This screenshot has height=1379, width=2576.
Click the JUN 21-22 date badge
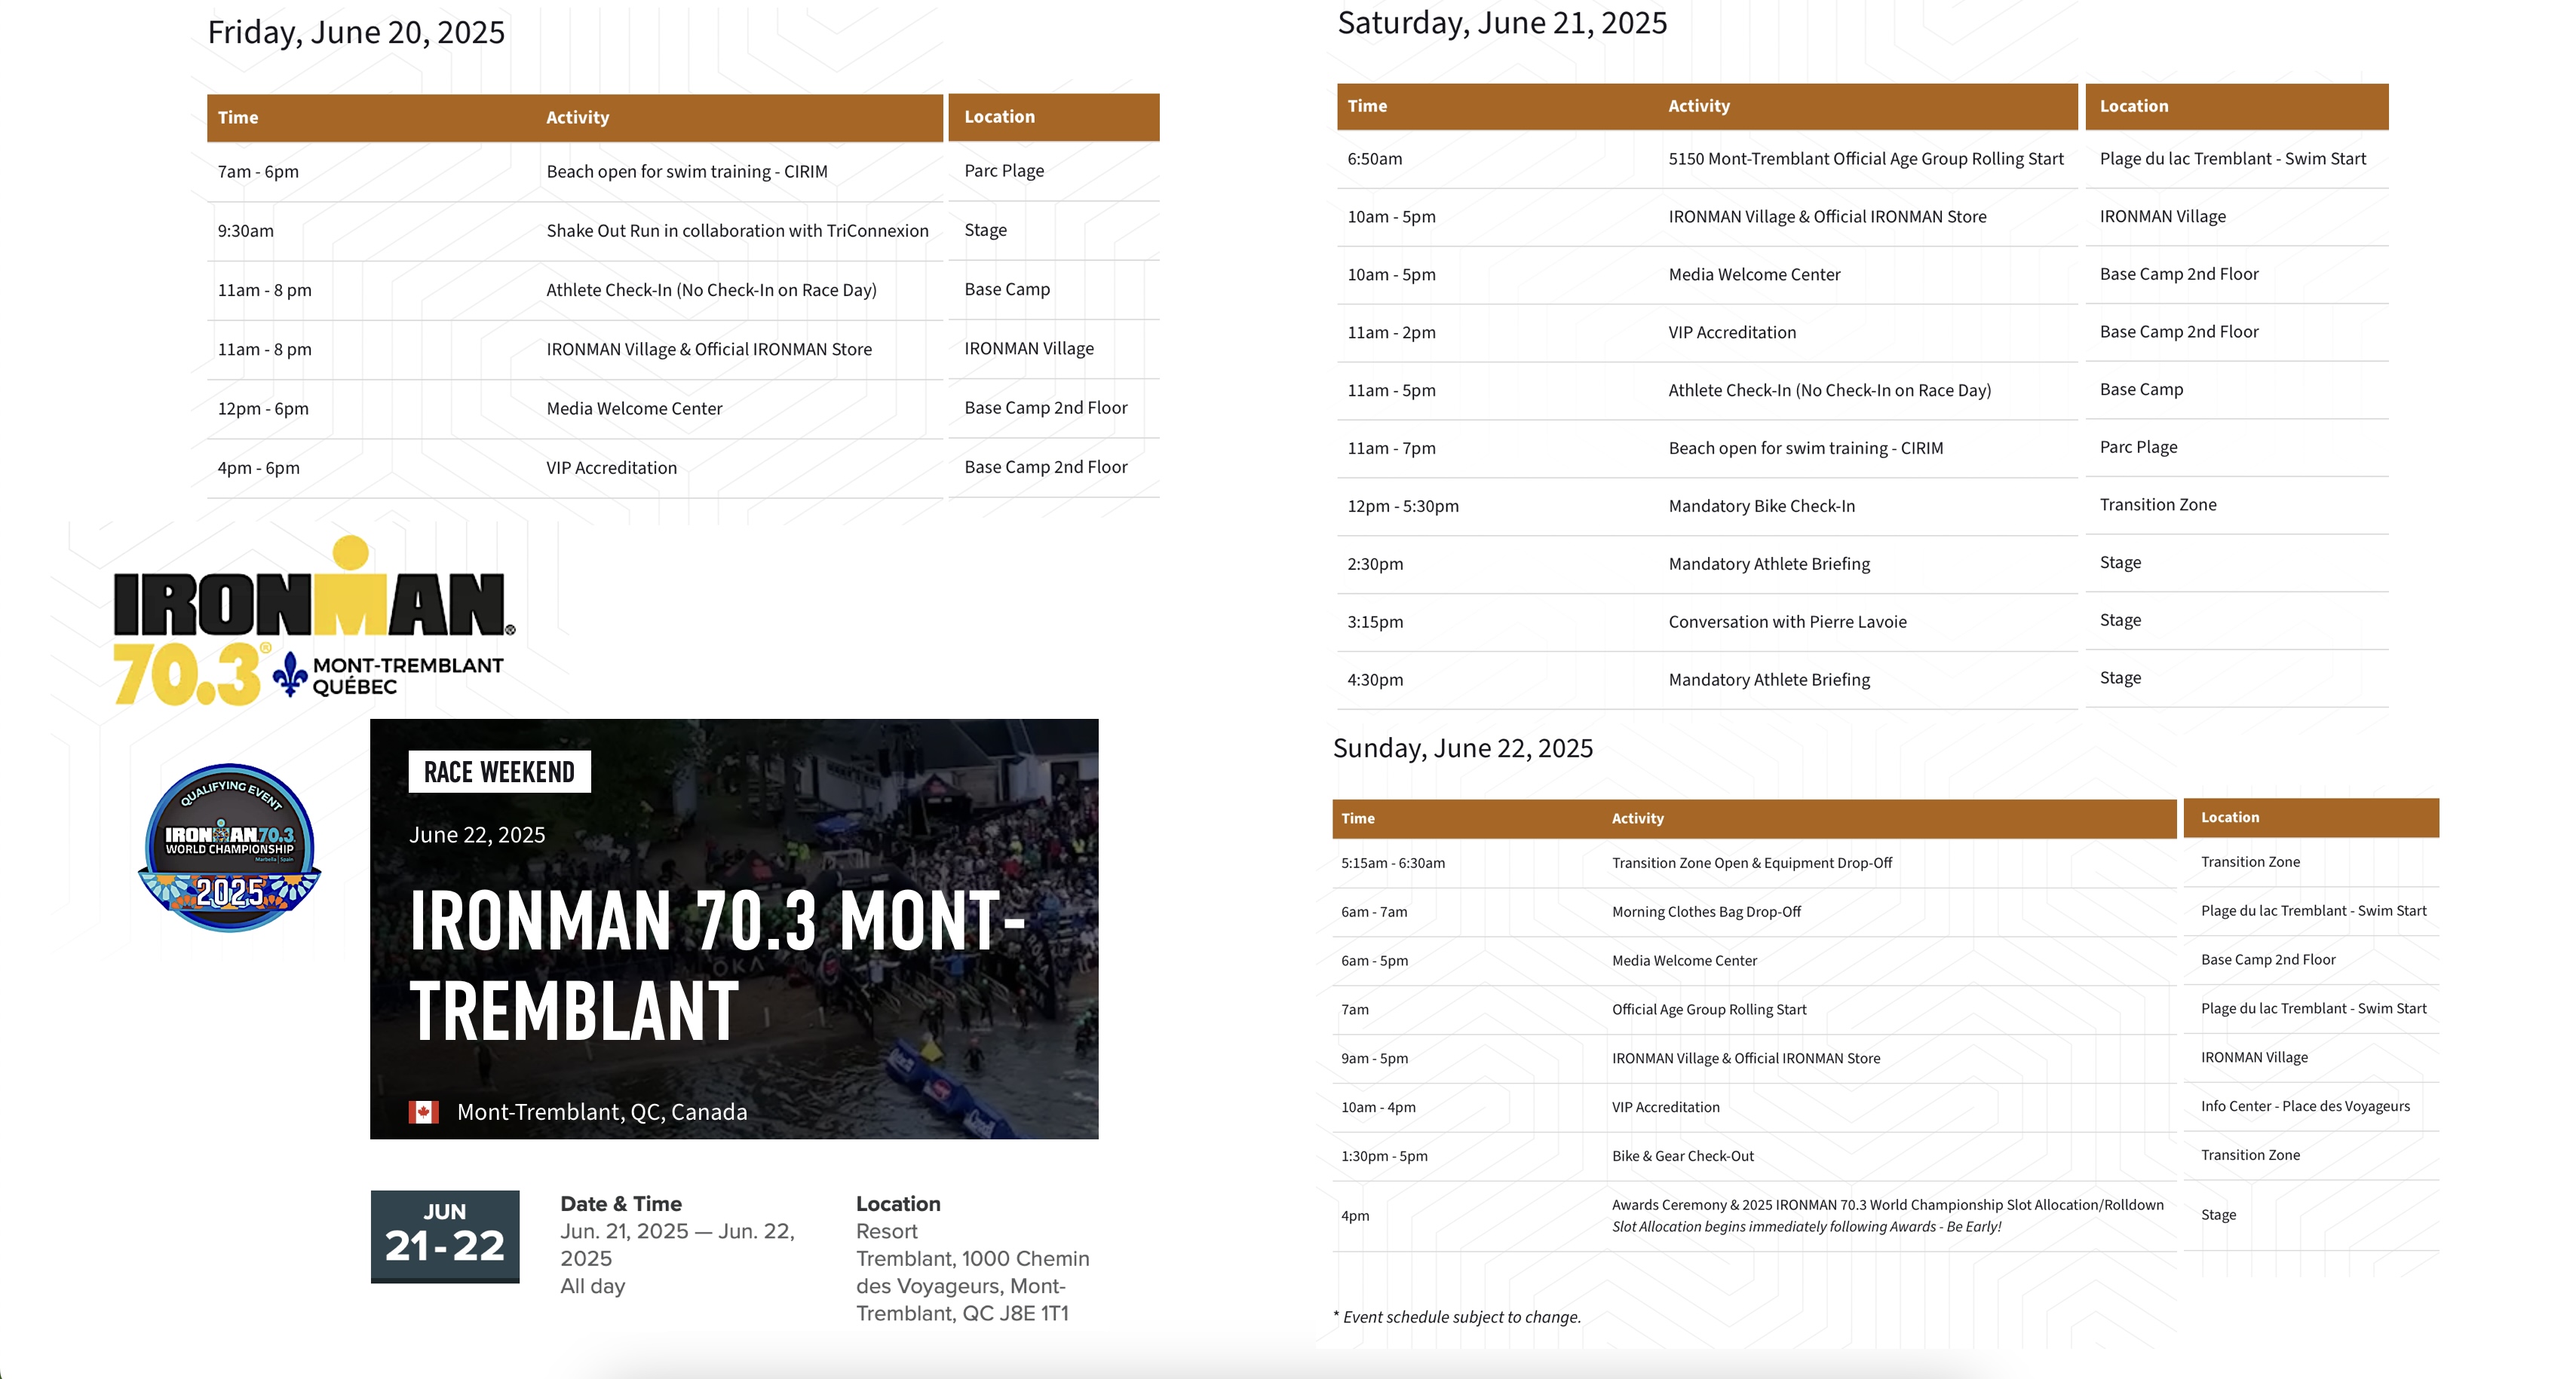(445, 1236)
